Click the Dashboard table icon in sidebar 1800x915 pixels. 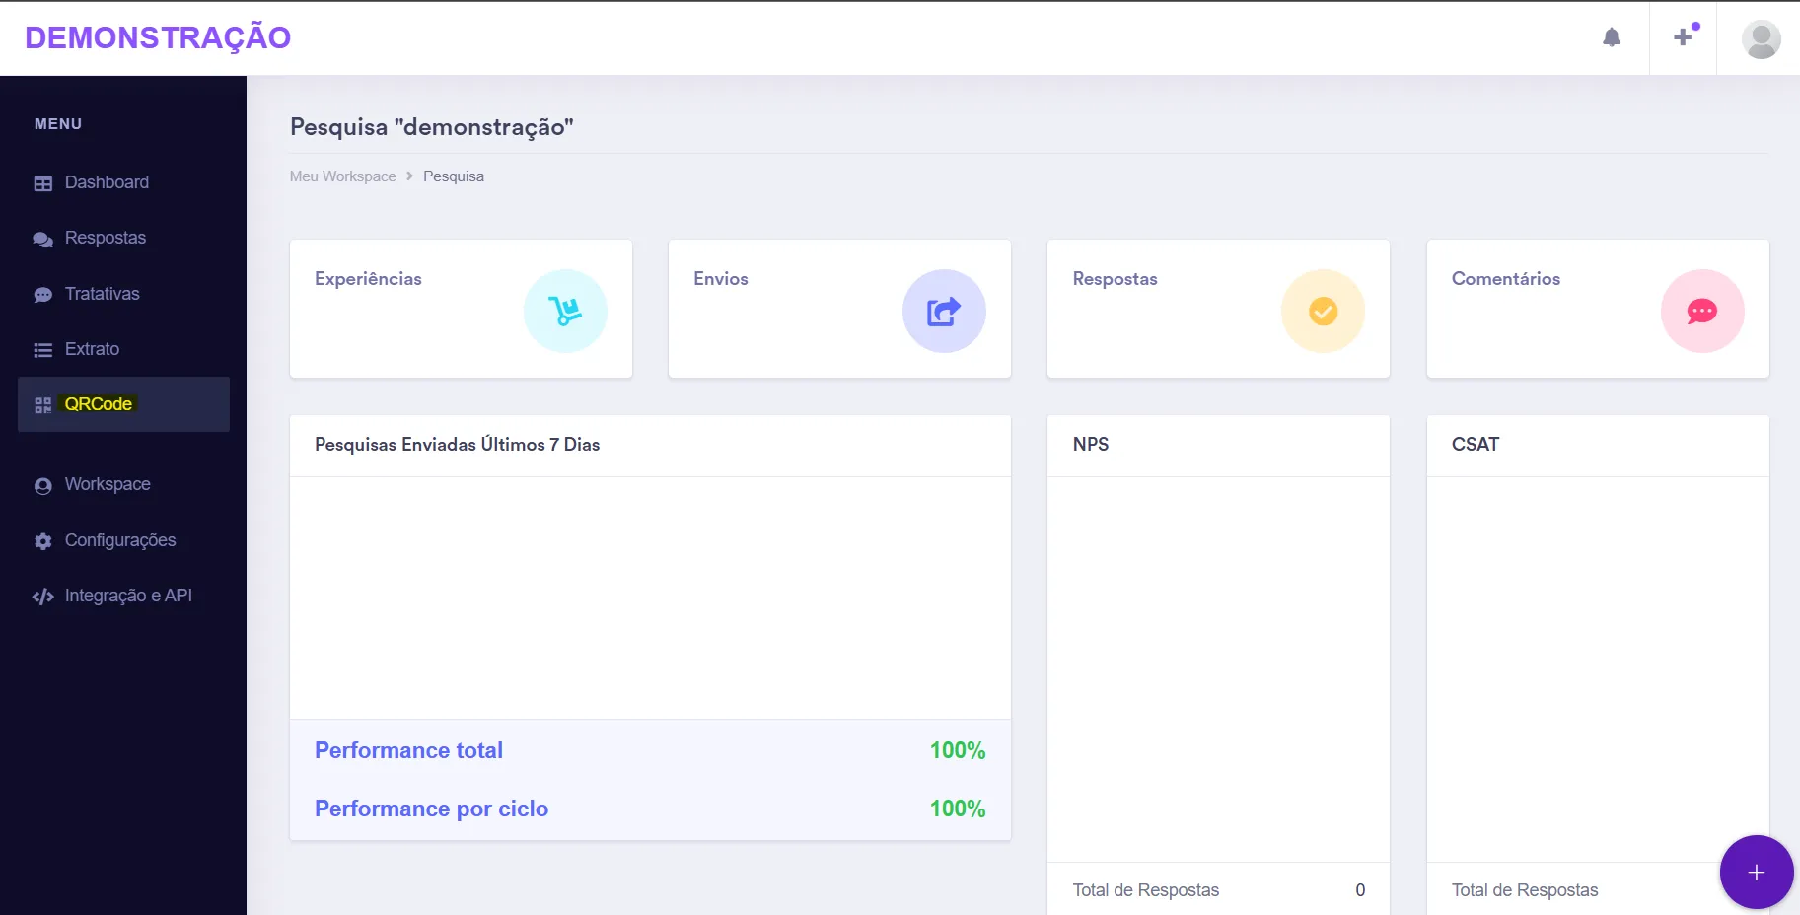click(42, 183)
